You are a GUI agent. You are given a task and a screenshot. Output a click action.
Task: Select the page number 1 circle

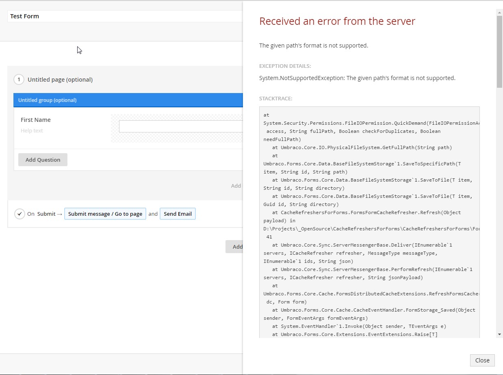pos(19,80)
